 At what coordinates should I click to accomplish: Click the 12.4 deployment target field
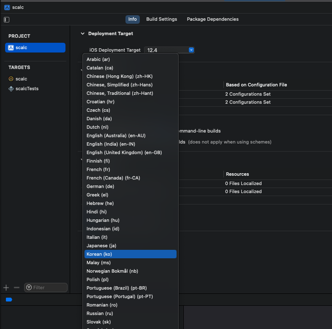(x=169, y=50)
